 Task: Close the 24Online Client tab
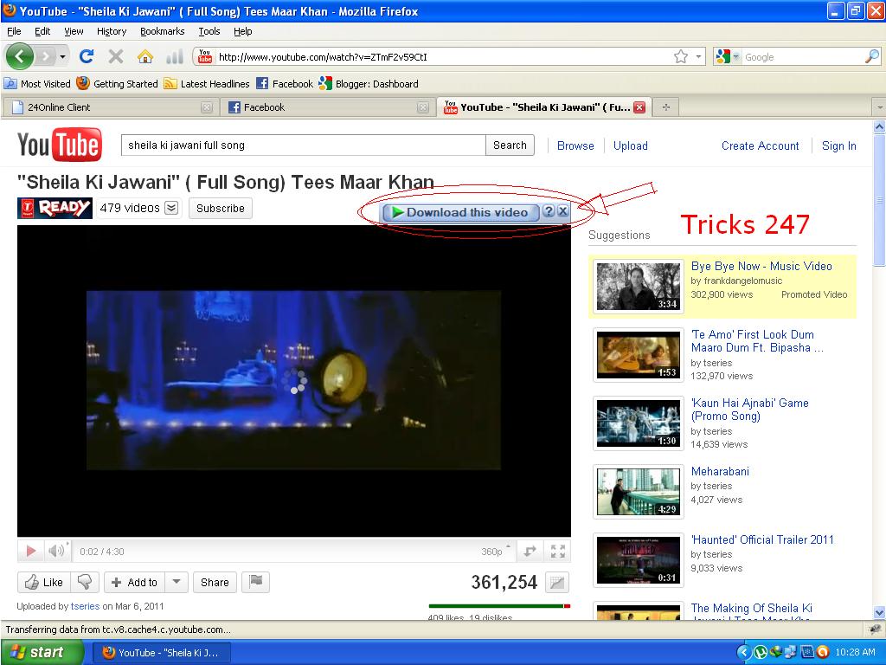coord(207,107)
